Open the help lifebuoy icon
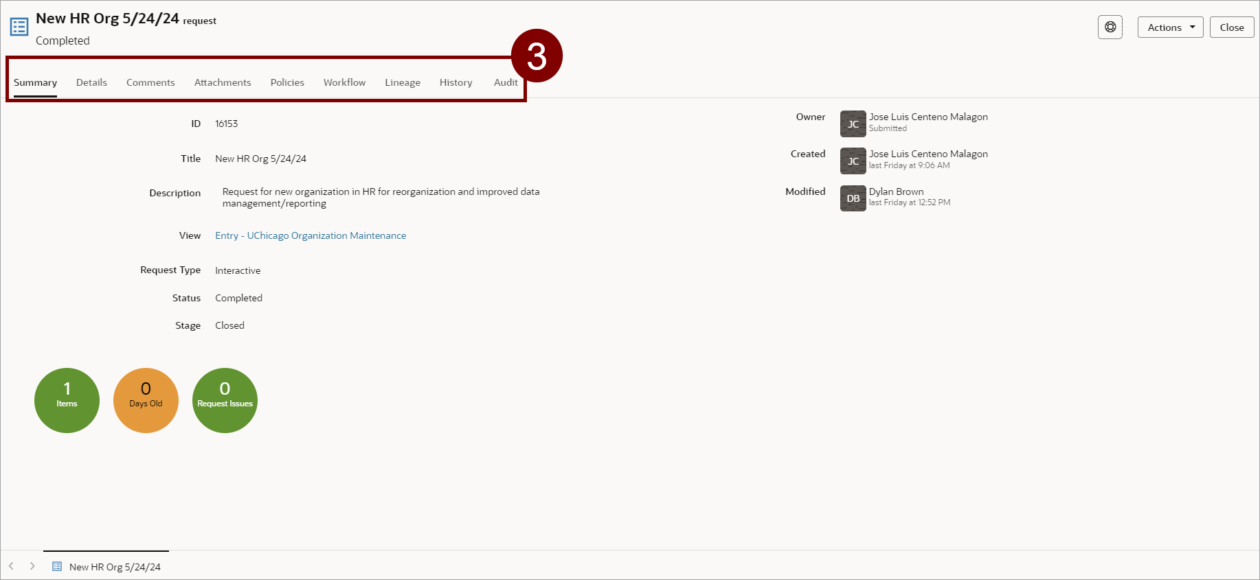 click(1110, 27)
